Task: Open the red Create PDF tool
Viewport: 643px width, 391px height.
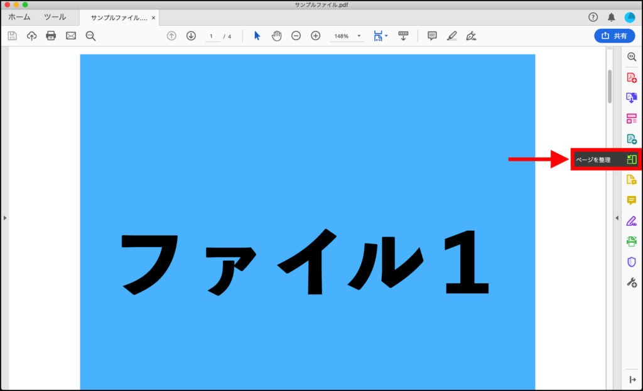Action: 632,77
